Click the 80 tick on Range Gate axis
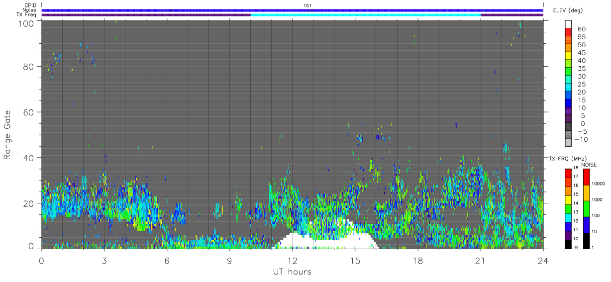Image resolution: width=611 pixels, height=282 pixels. click(x=28, y=66)
